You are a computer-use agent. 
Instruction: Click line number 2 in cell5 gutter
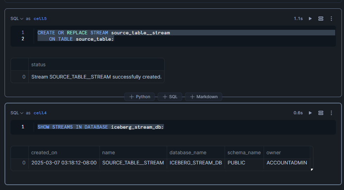[23, 39]
